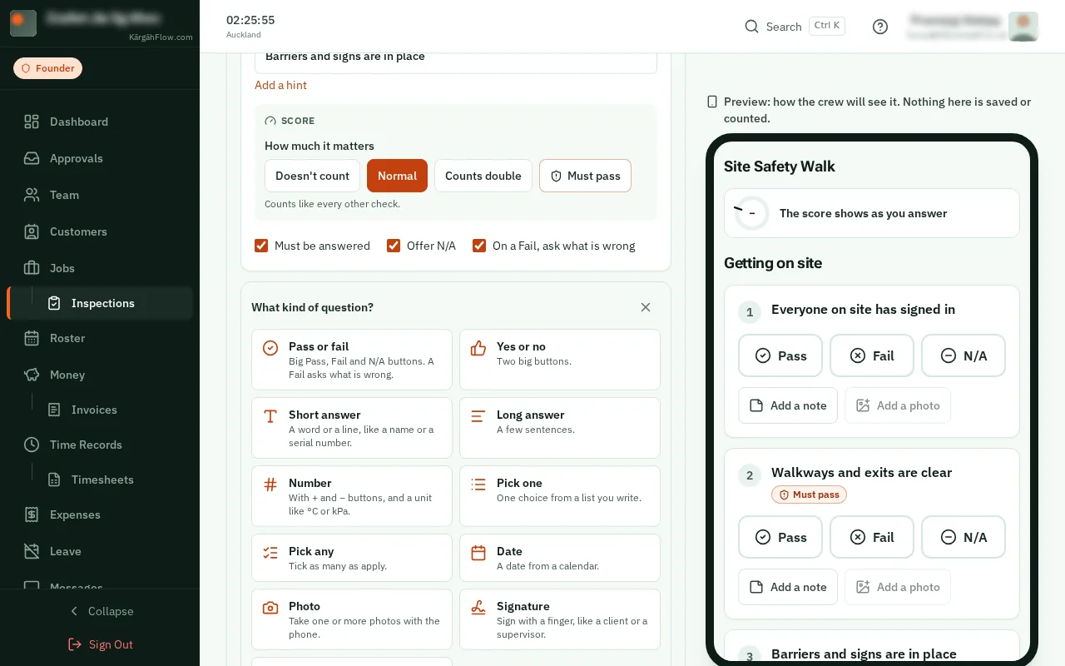Click the Jobs briefcase icon
Image resolution: width=1065 pixels, height=666 pixels.
point(32,268)
